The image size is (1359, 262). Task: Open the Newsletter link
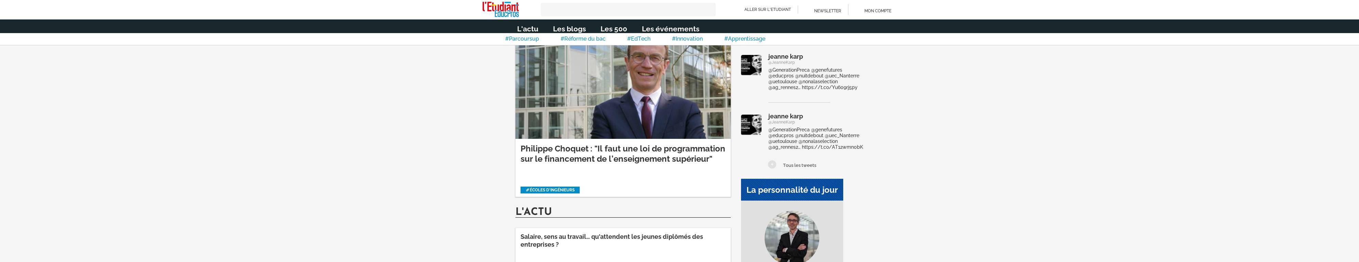(827, 11)
